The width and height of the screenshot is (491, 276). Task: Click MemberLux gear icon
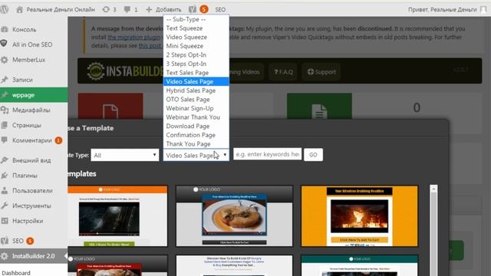(5, 60)
